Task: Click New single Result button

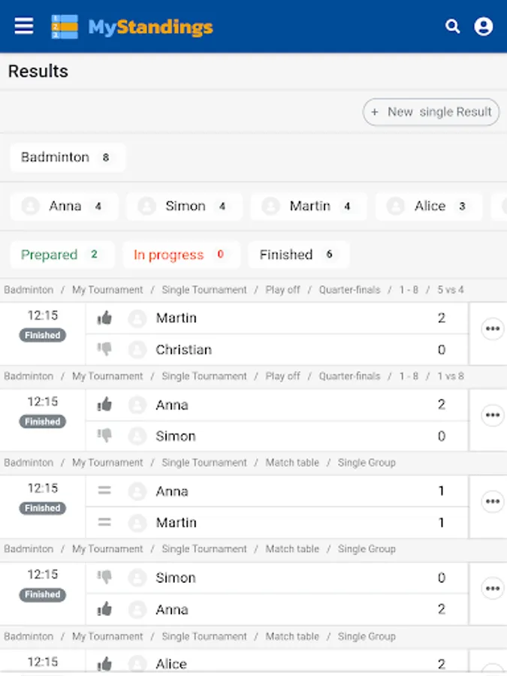Action: pos(431,112)
